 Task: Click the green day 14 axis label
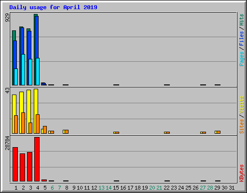point(109,188)
